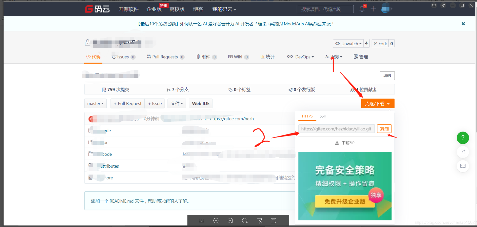The height and width of the screenshot is (227, 477).
Task: Click the 下载ZIP download link
Action: [345, 143]
